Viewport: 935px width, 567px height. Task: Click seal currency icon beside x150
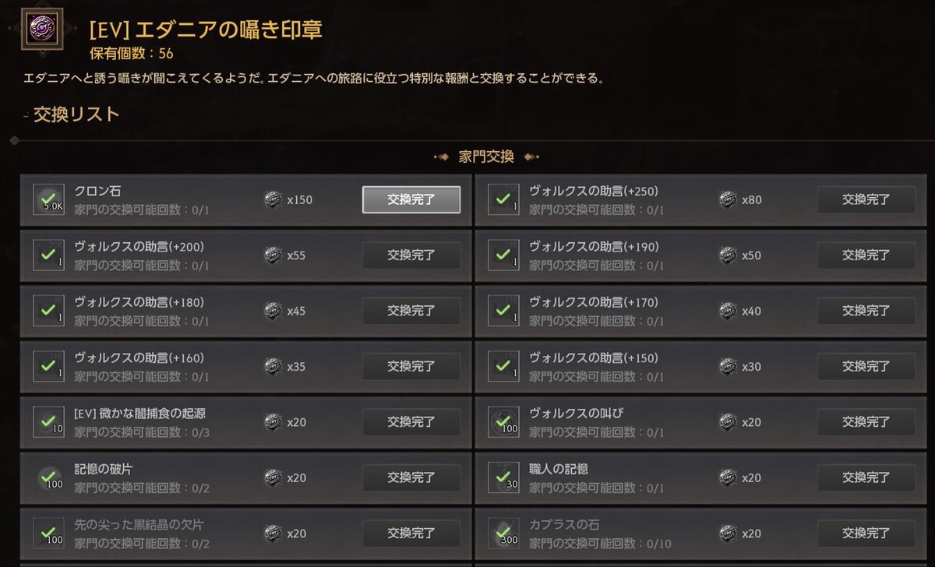(273, 199)
